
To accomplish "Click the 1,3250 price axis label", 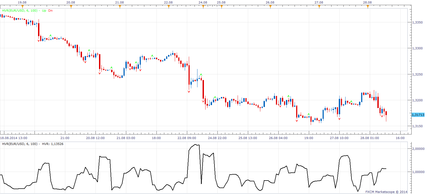I will pos(418,74).
